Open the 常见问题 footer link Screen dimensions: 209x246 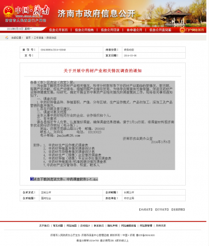58,226
